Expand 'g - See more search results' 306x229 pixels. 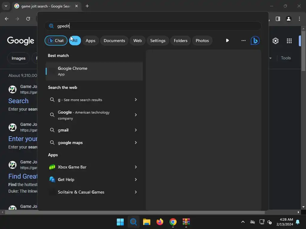coord(136,100)
